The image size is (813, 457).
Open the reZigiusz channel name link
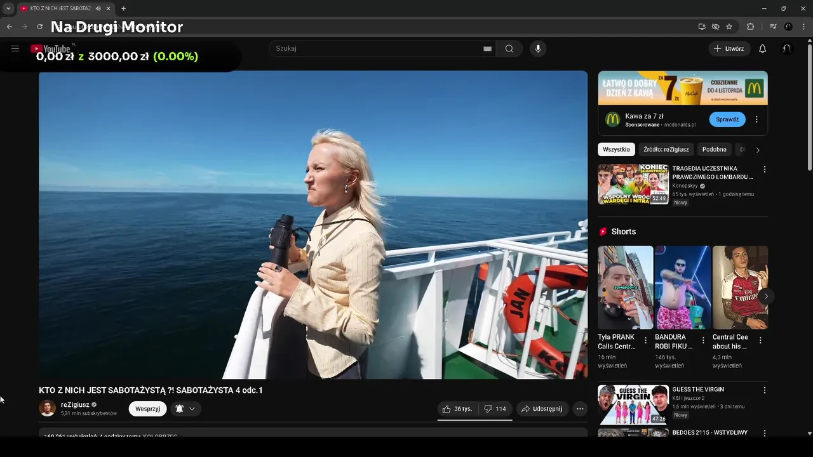click(x=75, y=404)
